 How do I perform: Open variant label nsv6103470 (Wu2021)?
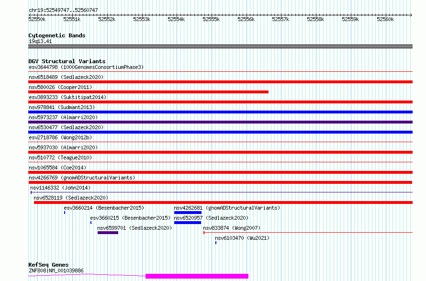point(242,238)
